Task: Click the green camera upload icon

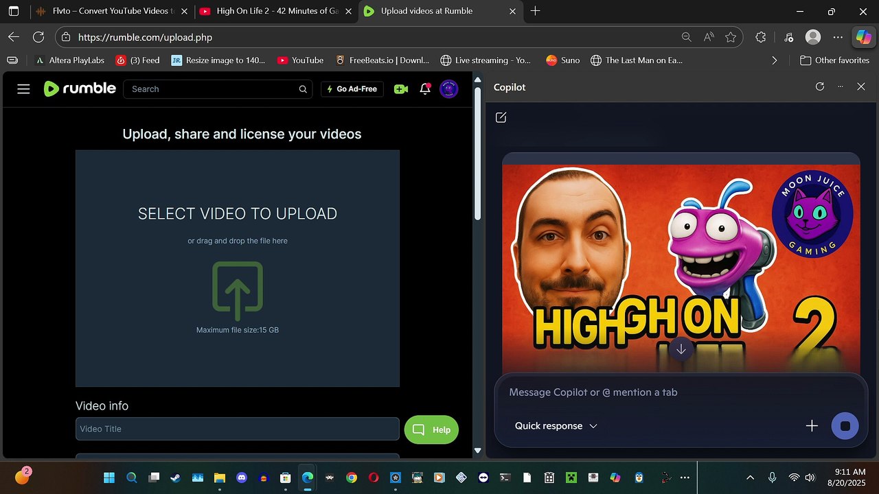Action: tap(401, 89)
